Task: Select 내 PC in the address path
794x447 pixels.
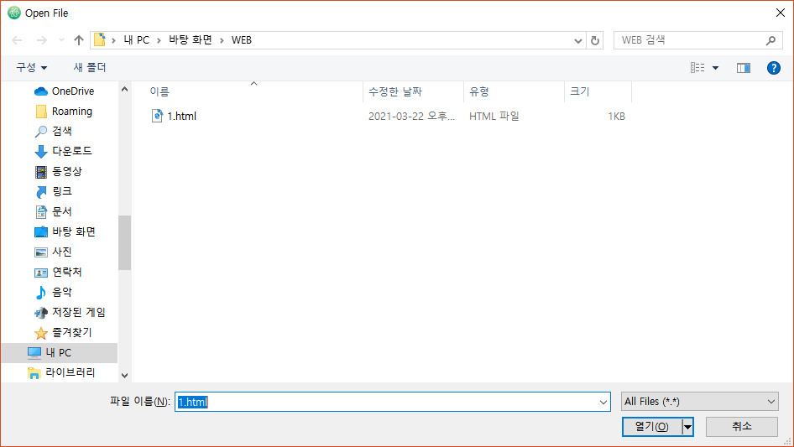Action: pyautogui.click(x=137, y=40)
